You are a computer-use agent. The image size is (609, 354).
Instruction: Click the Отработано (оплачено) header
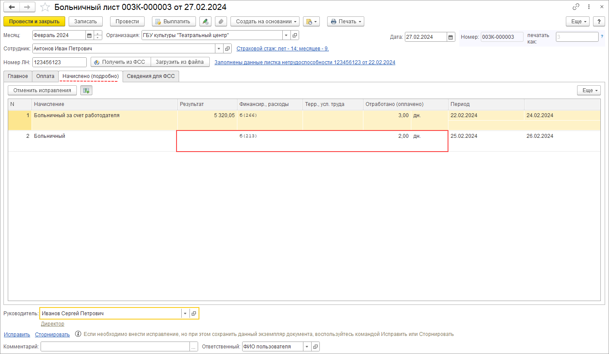click(x=405, y=104)
